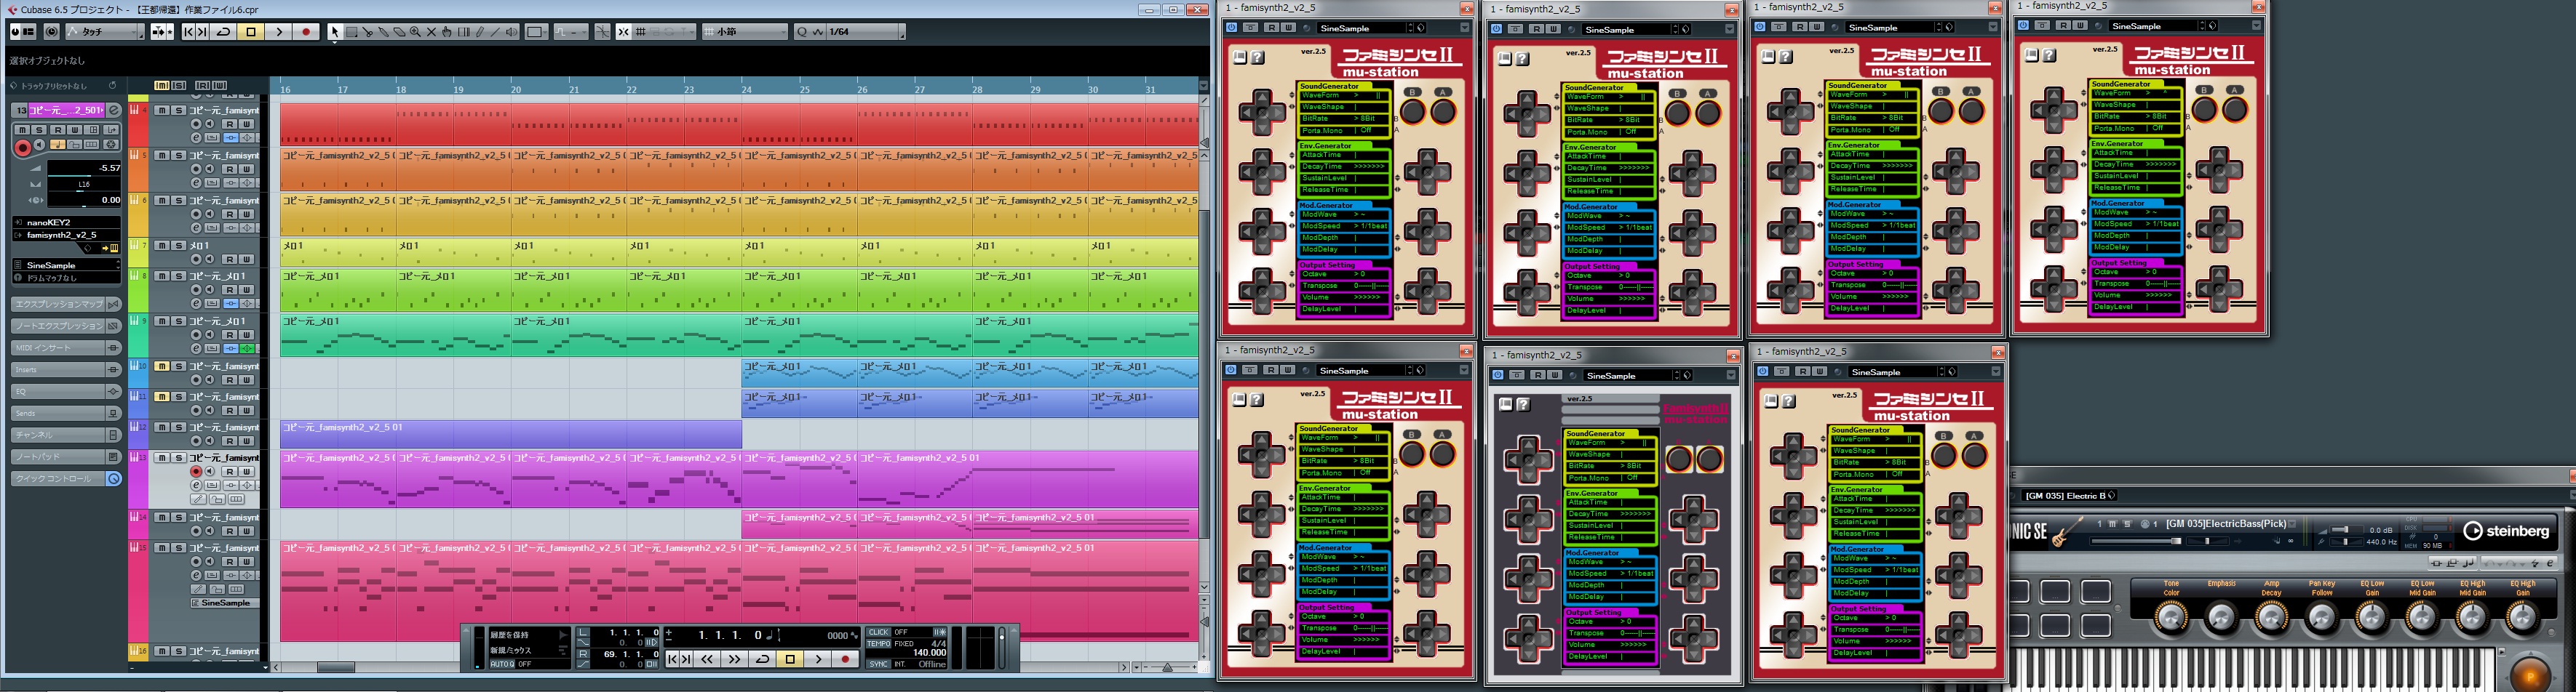Turn the Emphasis knob in HALion Sonic SE
Viewport: 2576px width, 692px height.
(2221, 618)
